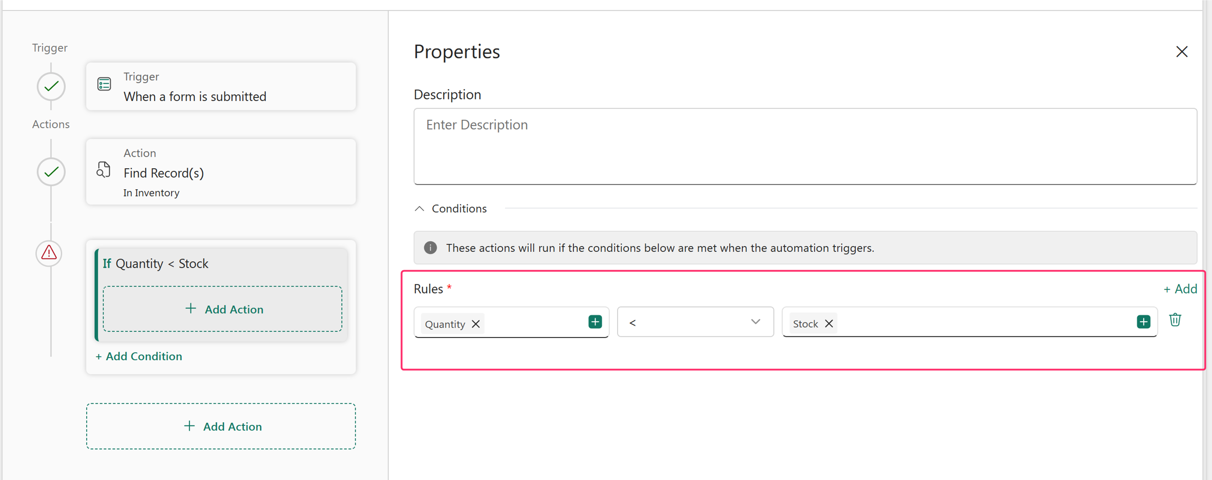The image size is (1212, 480).
Task: Remove the Quantity tag with its X
Action: point(476,324)
